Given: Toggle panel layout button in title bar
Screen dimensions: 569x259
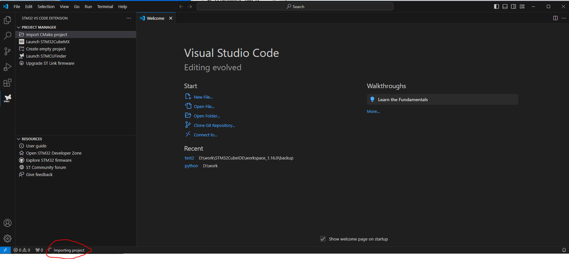Looking at the screenshot, I should tap(505, 7).
